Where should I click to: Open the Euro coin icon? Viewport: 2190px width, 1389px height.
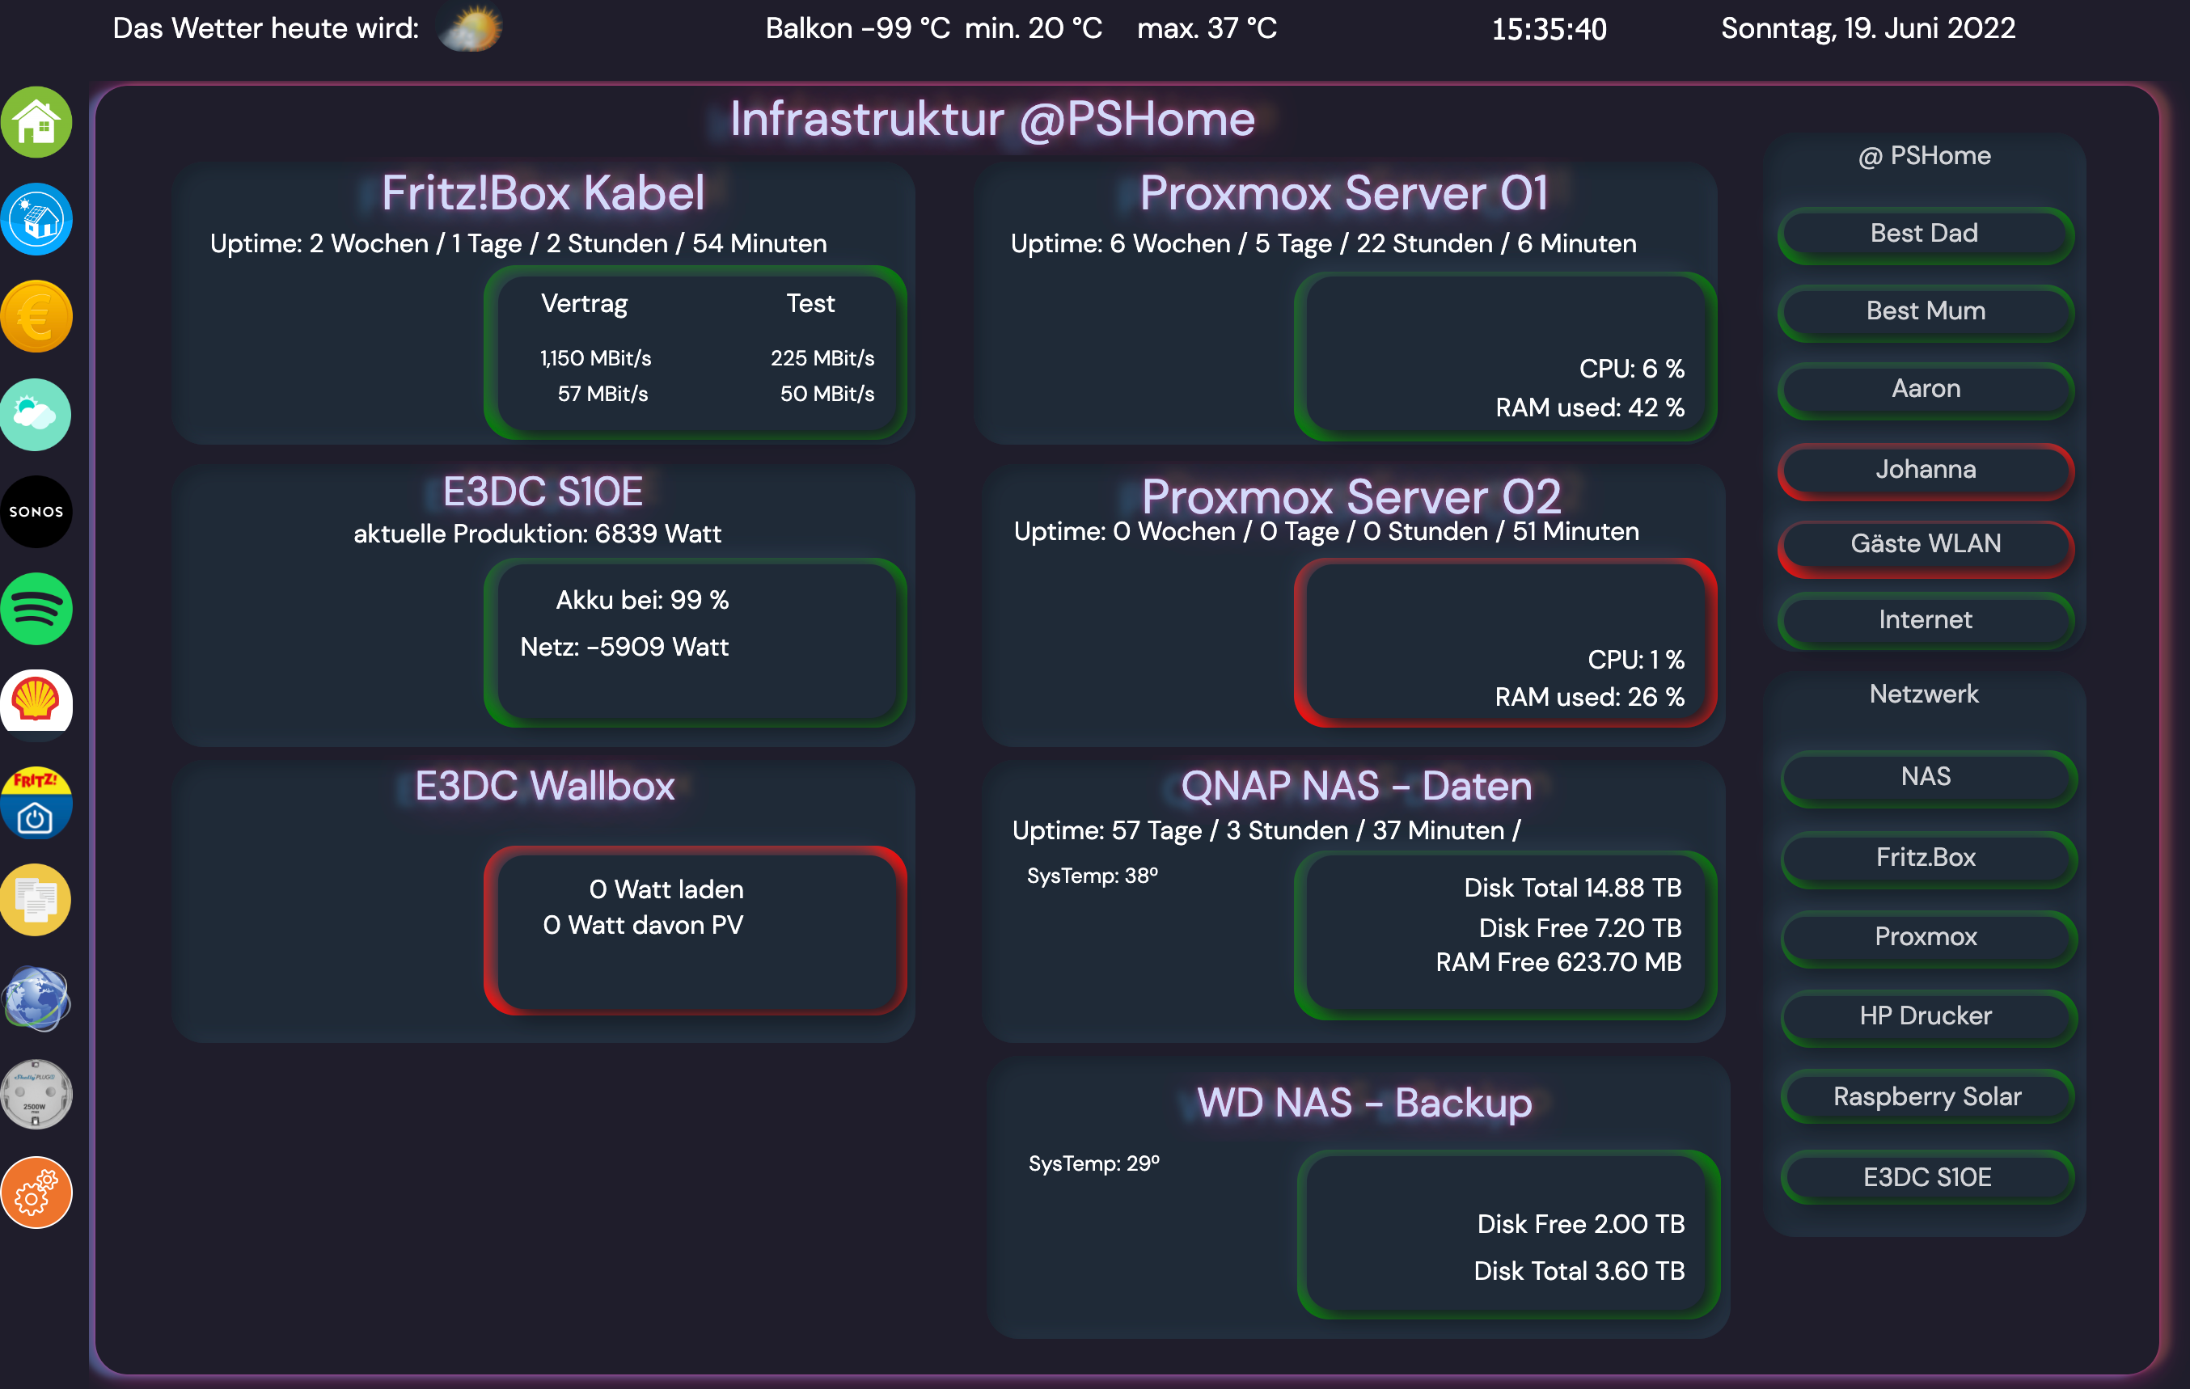[36, 316]
